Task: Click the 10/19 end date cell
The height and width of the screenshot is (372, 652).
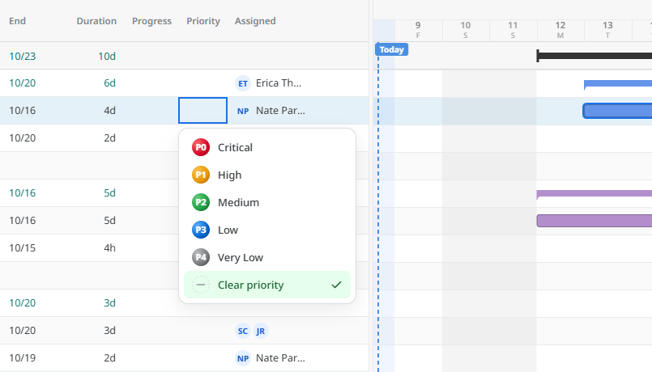Action: tap(23, 358)
